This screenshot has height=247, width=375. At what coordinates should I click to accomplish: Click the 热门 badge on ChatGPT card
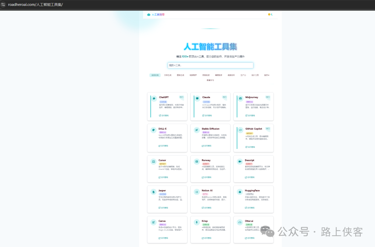coord(182,97)
